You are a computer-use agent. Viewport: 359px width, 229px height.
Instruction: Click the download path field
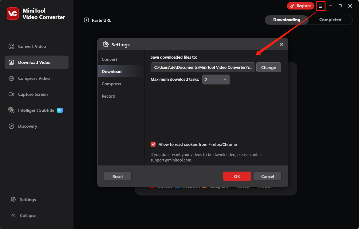[x=203, y=67]
